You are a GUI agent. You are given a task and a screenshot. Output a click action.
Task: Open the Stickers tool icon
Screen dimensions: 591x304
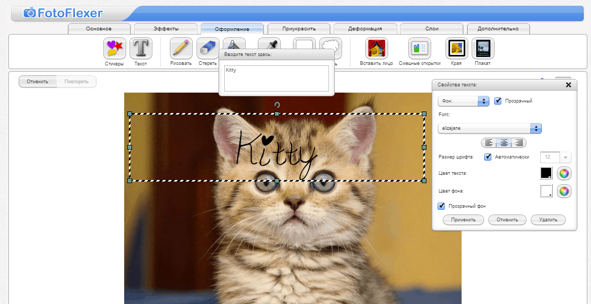pyautogui.click(x=114, y=49)
